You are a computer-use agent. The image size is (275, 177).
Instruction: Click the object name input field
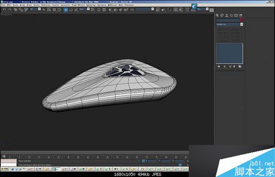(x=228, y=20)
